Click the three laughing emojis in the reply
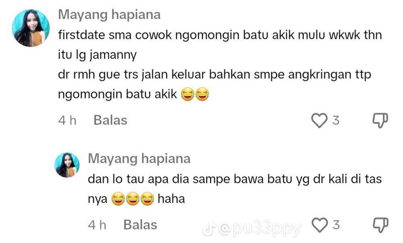The height and width of the screenshot is (243, 403). pyautogui.click(x=133, y=199)
